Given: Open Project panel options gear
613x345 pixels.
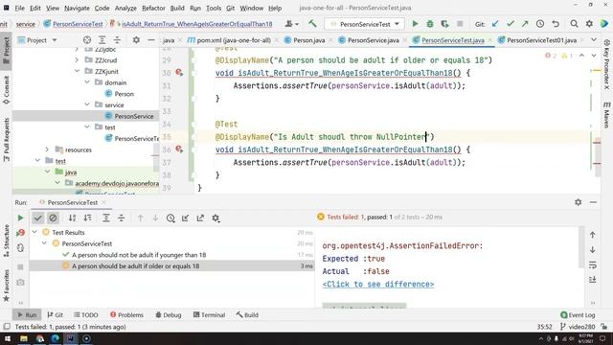Looking at the screenshot, I should coord(136,40).
